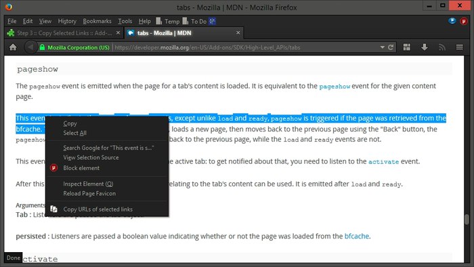The height and width of the screenshot is (267, 474).
Task: Open the View menu
Action: coord(45,21)
